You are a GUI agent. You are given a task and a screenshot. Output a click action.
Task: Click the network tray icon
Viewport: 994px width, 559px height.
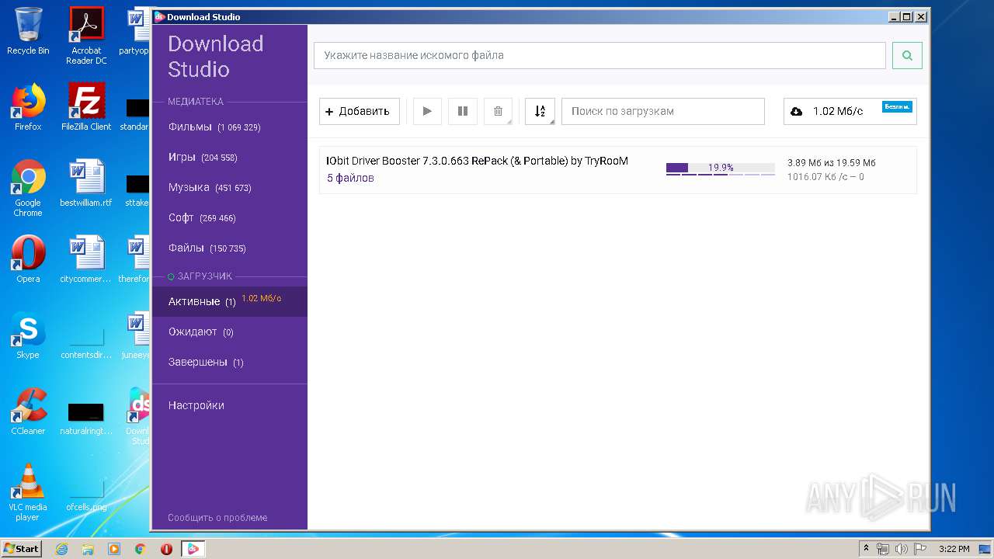pos(883,549)
